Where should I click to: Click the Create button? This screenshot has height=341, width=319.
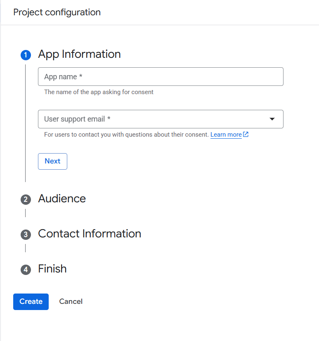[31, 302]
